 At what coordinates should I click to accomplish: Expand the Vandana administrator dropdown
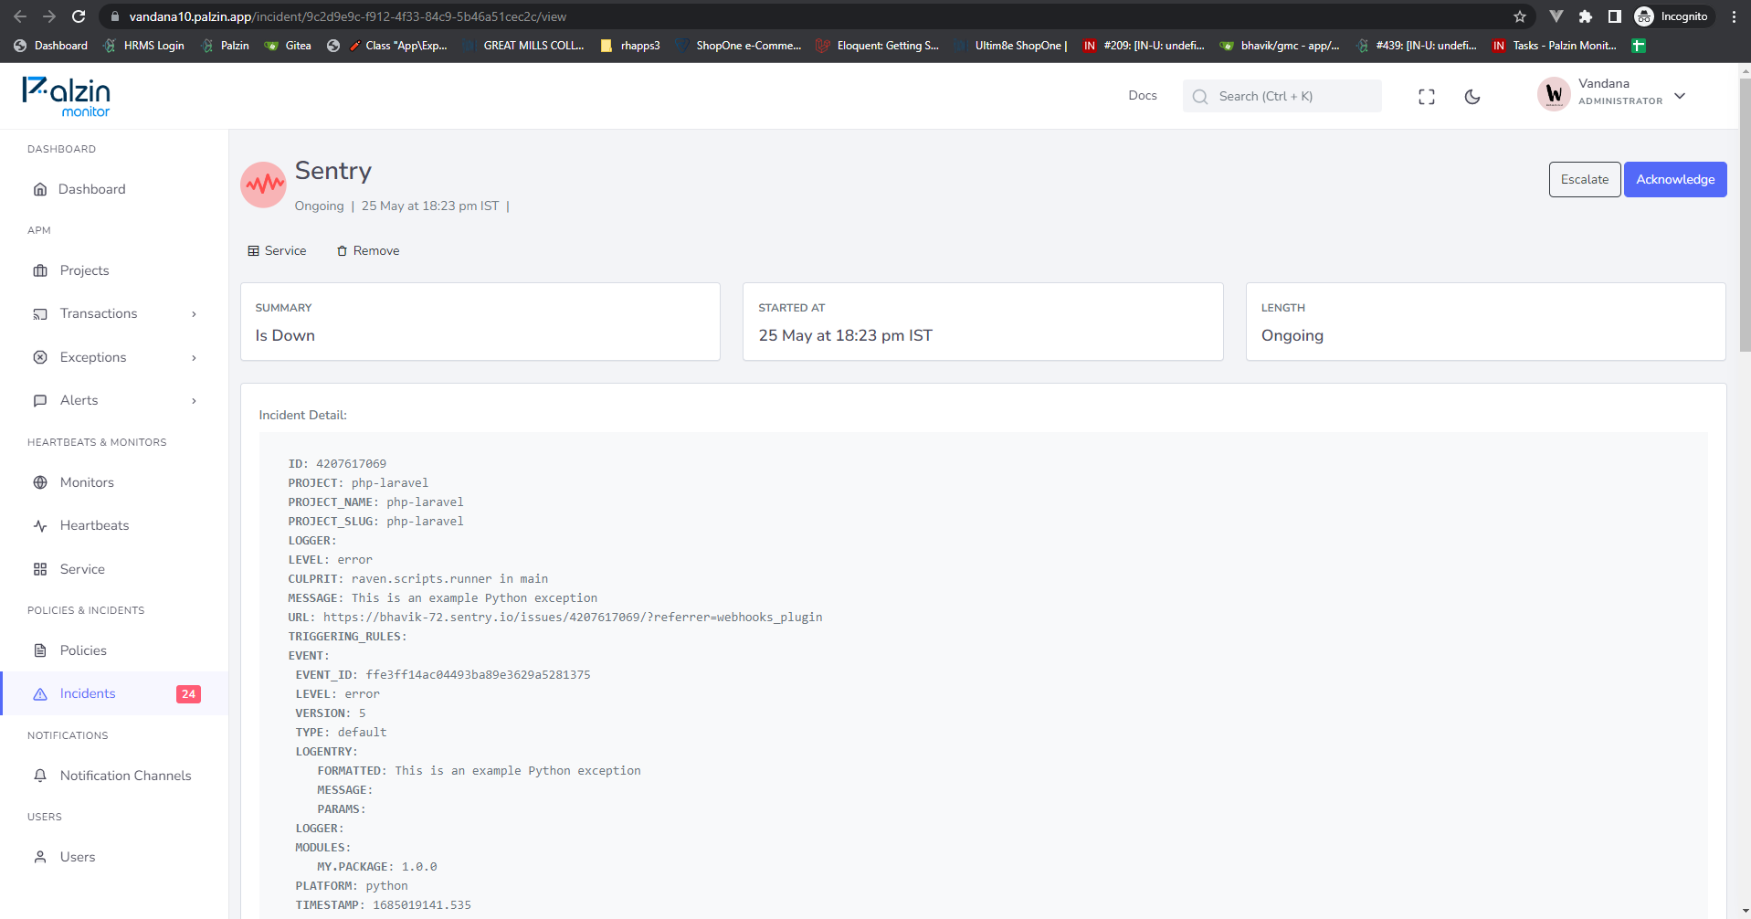point(1680,96)
